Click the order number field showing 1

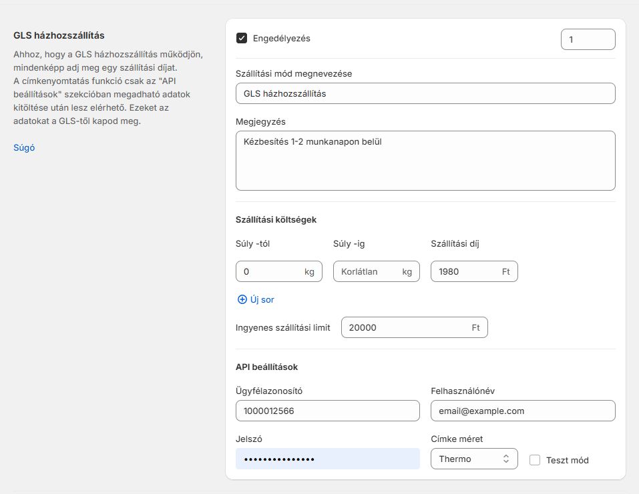pos(588,39)
